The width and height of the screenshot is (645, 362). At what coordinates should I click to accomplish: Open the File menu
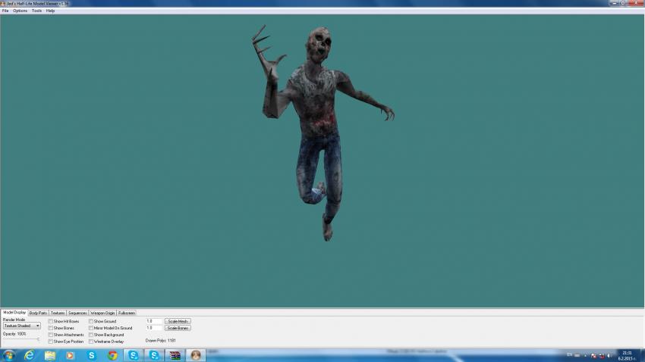(x=5, y=11)
